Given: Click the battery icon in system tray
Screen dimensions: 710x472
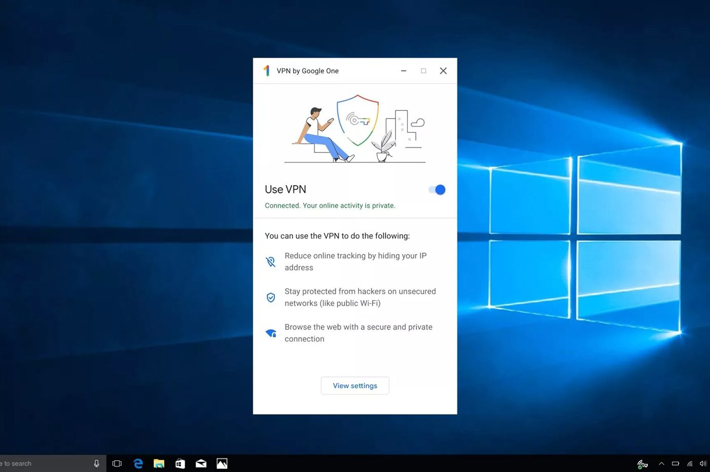Looking at the screenshot, I should pyautogui.click(x=676, y=463).
